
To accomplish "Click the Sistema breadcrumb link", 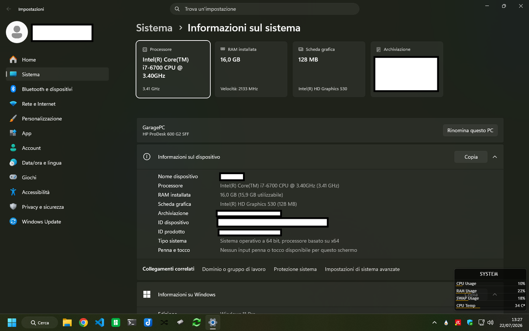I will (154, 28).
